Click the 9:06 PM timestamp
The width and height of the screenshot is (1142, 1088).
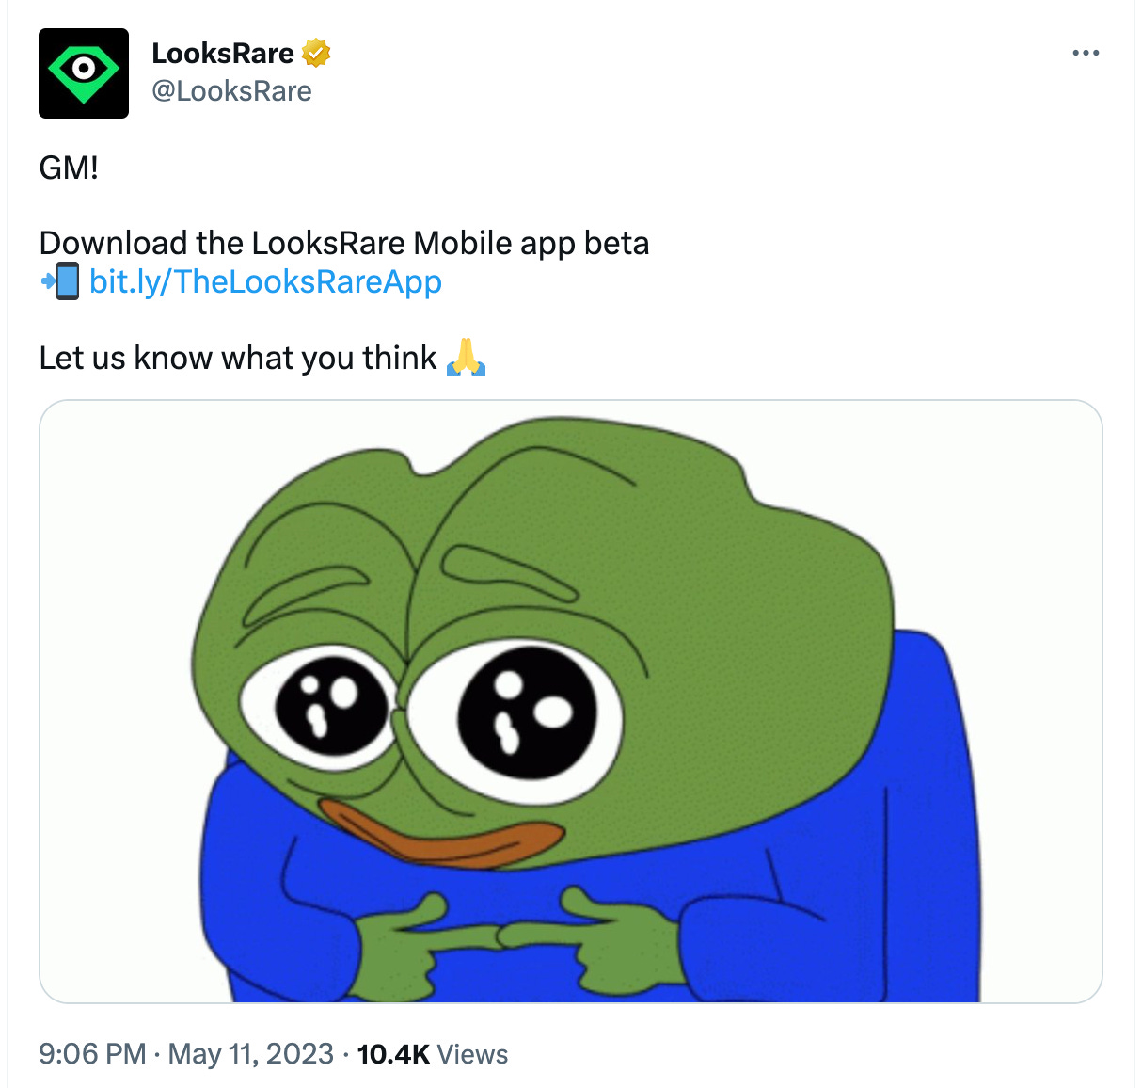(92, 1053)
